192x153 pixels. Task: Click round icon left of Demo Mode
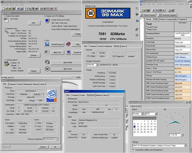[47, 62]
